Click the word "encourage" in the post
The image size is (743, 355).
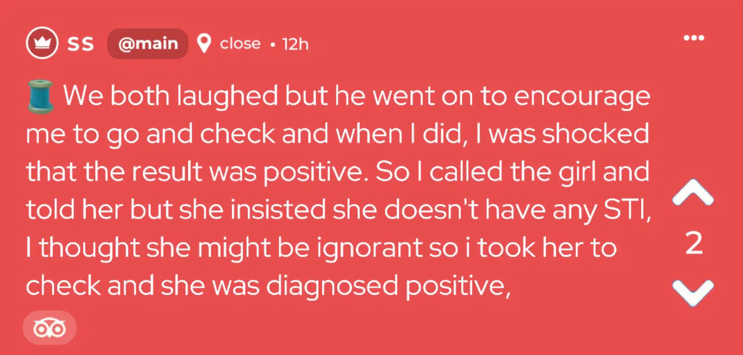(582, 97)
